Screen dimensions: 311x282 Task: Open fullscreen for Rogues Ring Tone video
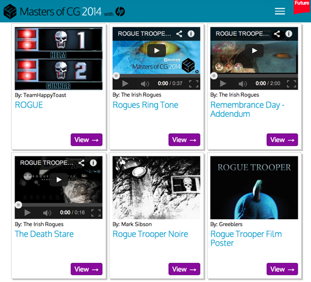pos(194,84)
